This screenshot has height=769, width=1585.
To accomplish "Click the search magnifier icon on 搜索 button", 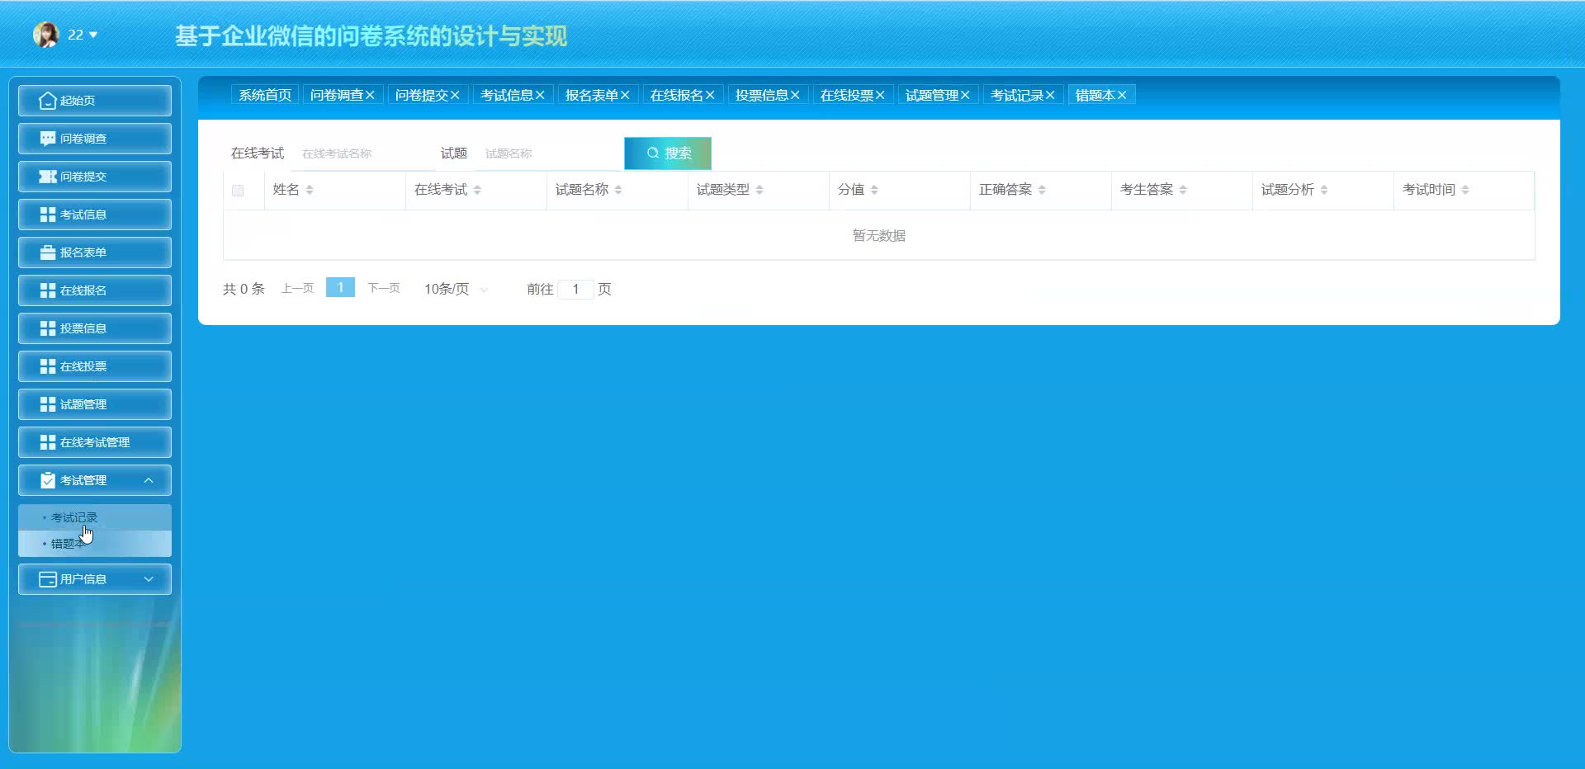I will [x=652, y=153].
